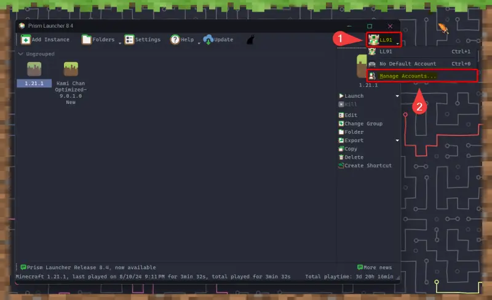The height and width of the screenshot is (300, 492).
Task: Click Edit in the instance sidebar
Action: [351, 115]
